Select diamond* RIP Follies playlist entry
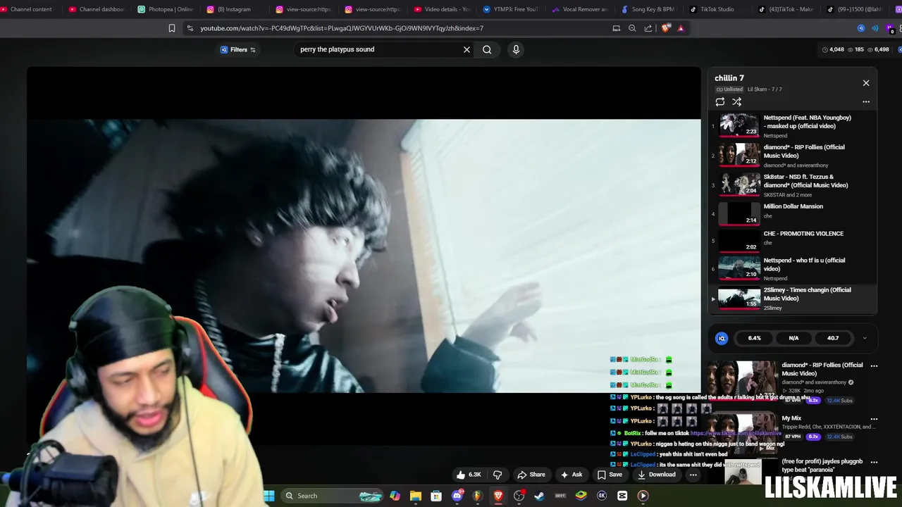902x507 pixels. [793, 156]
